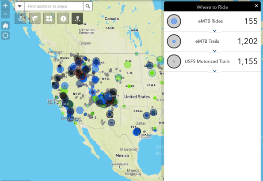Open the graduation cap widget

coord(35,18)
